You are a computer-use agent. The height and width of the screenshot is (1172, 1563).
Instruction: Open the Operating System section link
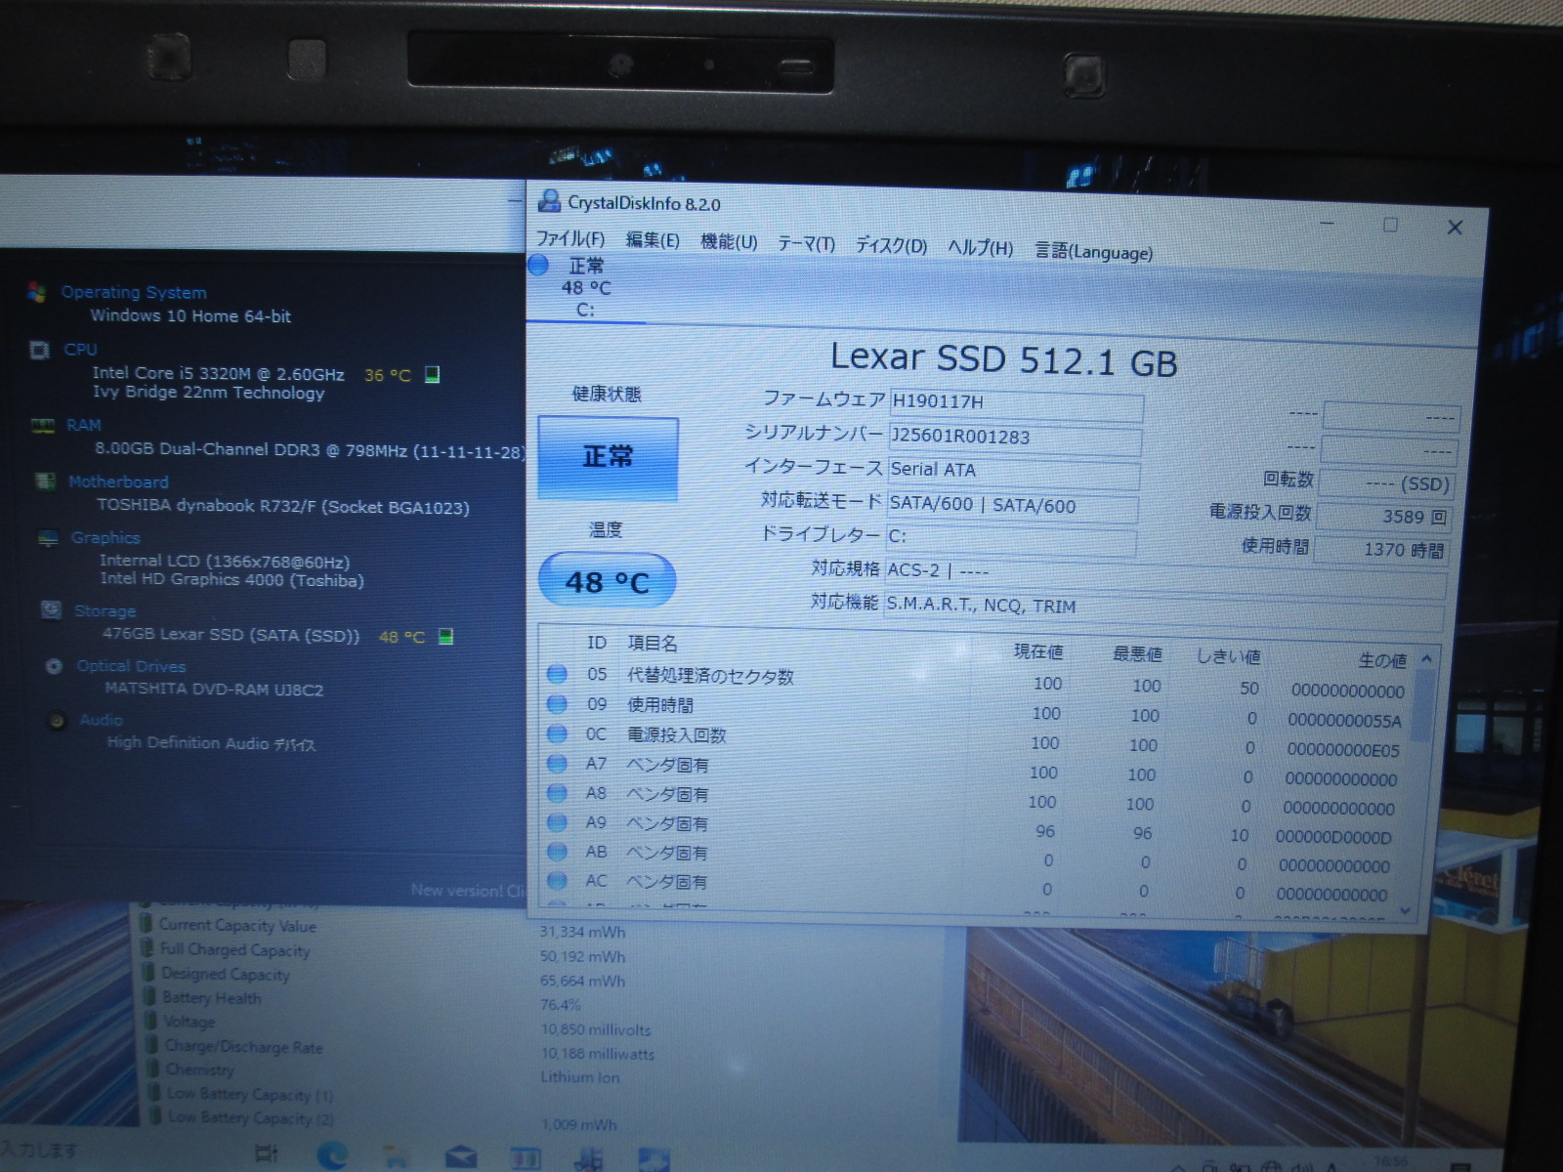[x=133, y=292]
